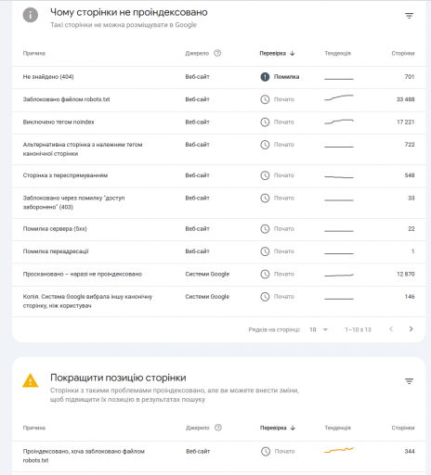The image size is (431, 475).
Task: Go to next page of table rows
Action: [411, 329]
